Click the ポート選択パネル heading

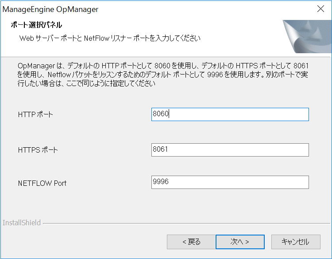pos(36,25)
